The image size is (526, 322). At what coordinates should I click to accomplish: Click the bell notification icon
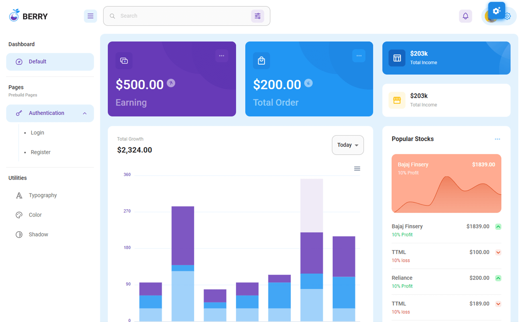[465, 15]
